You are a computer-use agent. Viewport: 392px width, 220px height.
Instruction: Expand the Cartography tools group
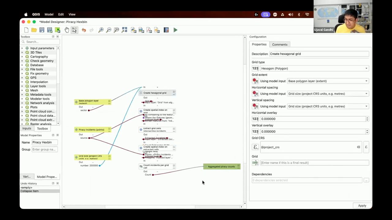pos(22,57)
